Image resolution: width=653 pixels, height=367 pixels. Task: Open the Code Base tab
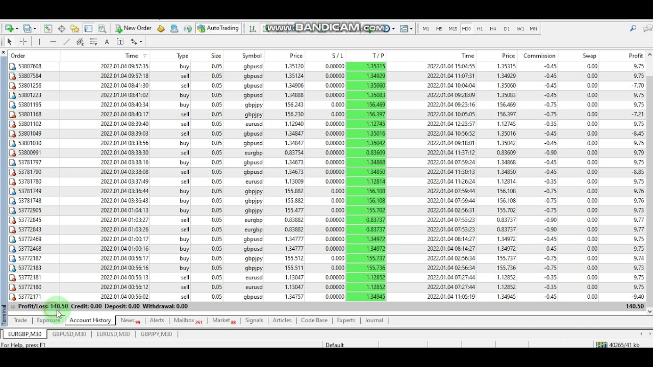pos(314,320)
